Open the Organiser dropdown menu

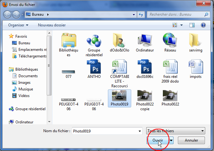click(x=18, y=25)
